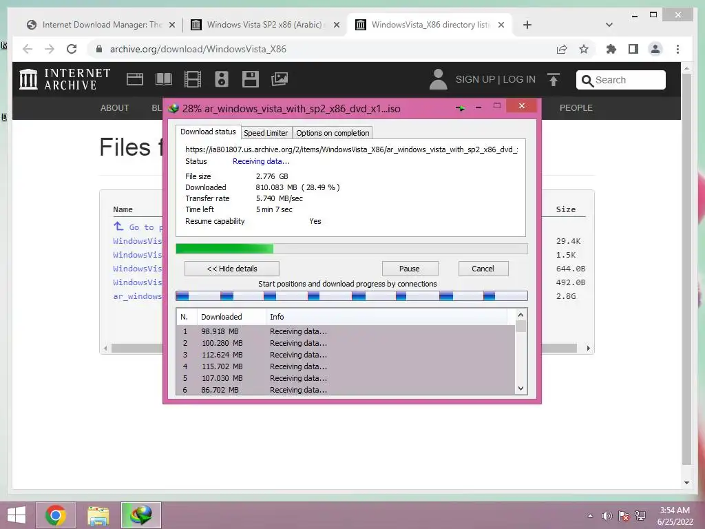Click SIGN UP link
705x529 pixels.
click(475, 80)
